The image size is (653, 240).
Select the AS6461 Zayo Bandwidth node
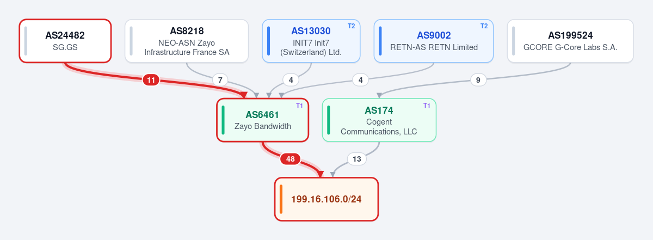coord(263,120)
